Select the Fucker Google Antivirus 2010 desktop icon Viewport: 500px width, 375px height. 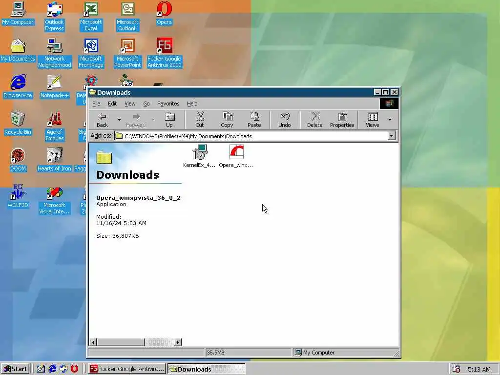(164, 53)
